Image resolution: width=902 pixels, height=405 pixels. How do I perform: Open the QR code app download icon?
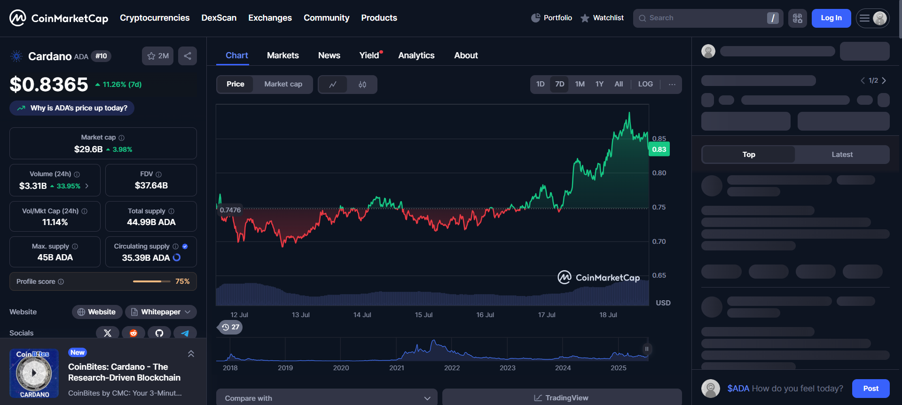click(x=798, y=18)
